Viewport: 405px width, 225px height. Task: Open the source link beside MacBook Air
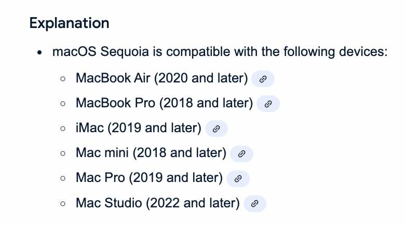(263, 79)
